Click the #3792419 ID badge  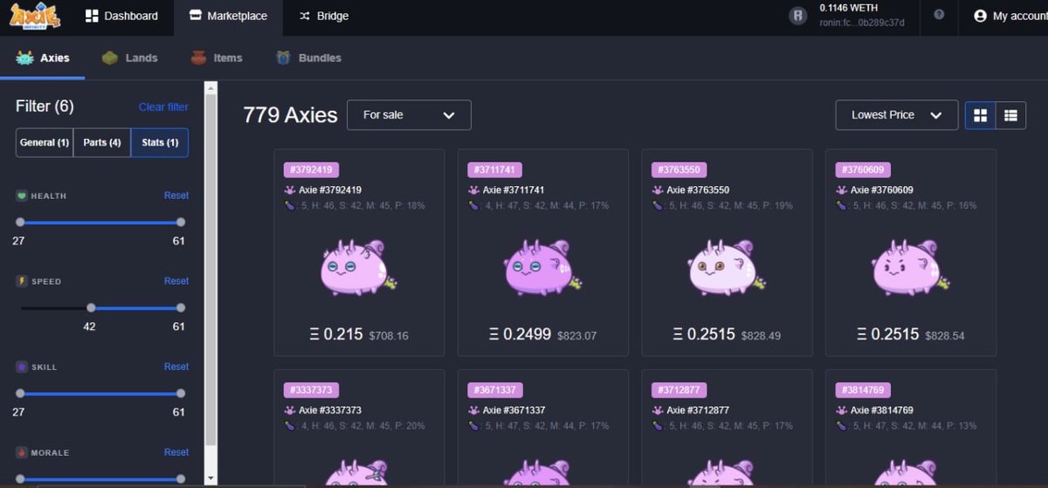[311, 170]
